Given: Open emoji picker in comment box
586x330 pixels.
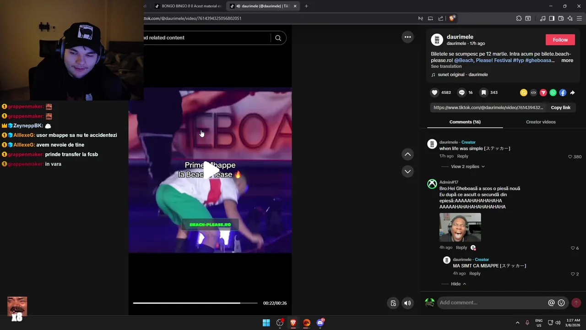Looking at the screenshot, I should [561, 303].
